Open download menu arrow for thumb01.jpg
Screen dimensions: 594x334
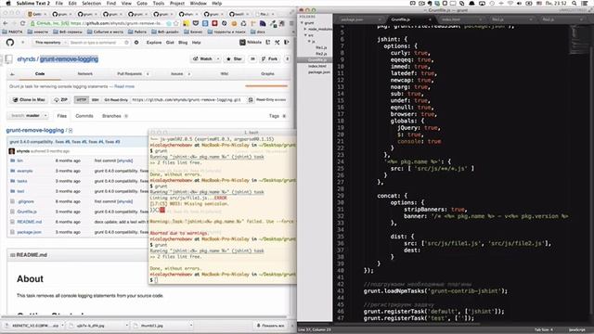(191, 326)
